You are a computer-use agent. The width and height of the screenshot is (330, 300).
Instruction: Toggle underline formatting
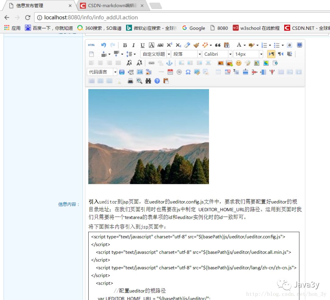point(142,45)
